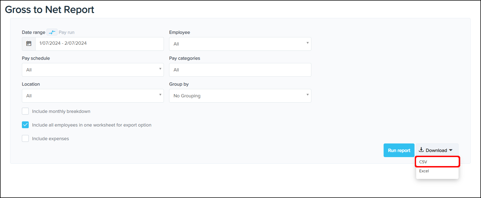Expand the Group by dropdown
481x198 pixels.
pyautogui.click(x=240, y=96)
